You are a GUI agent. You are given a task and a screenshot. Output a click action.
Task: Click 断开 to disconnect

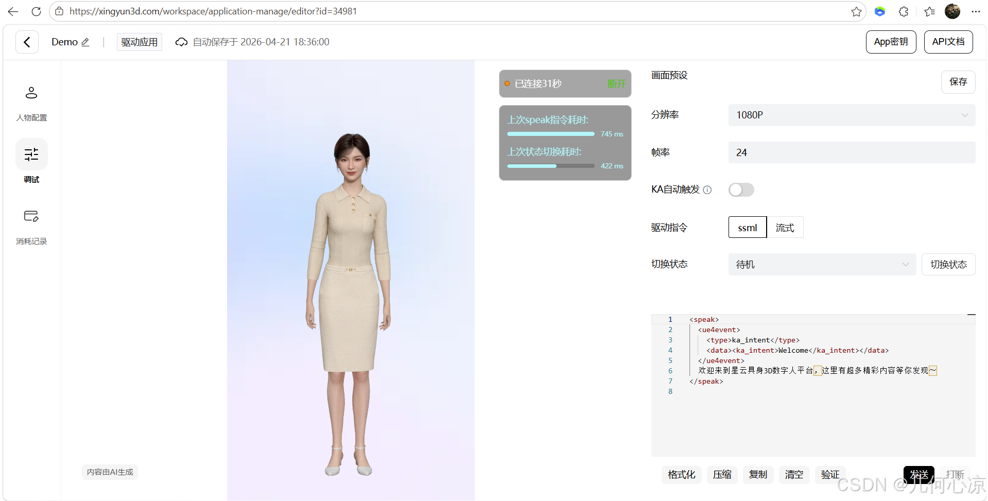tap(616, 83)
